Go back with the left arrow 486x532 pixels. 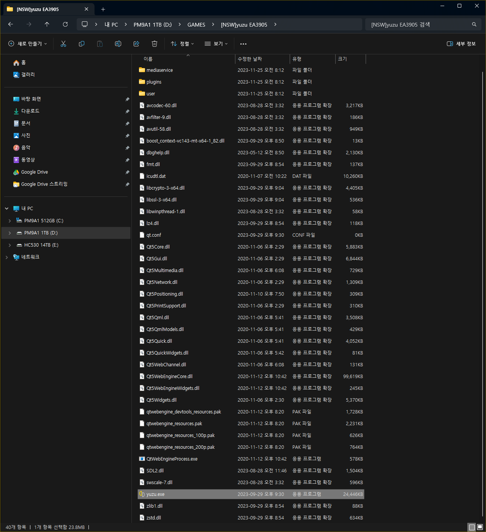(x=11, y=24)
